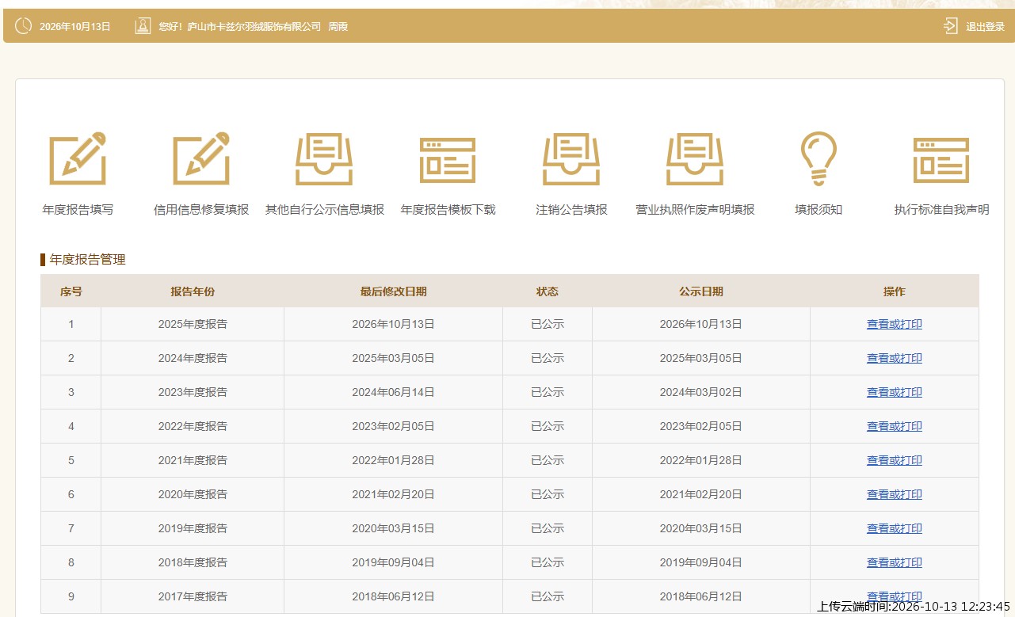
Task: Click the 退出登录 text link
Action: pyautogui.click(x=985, y=26)
